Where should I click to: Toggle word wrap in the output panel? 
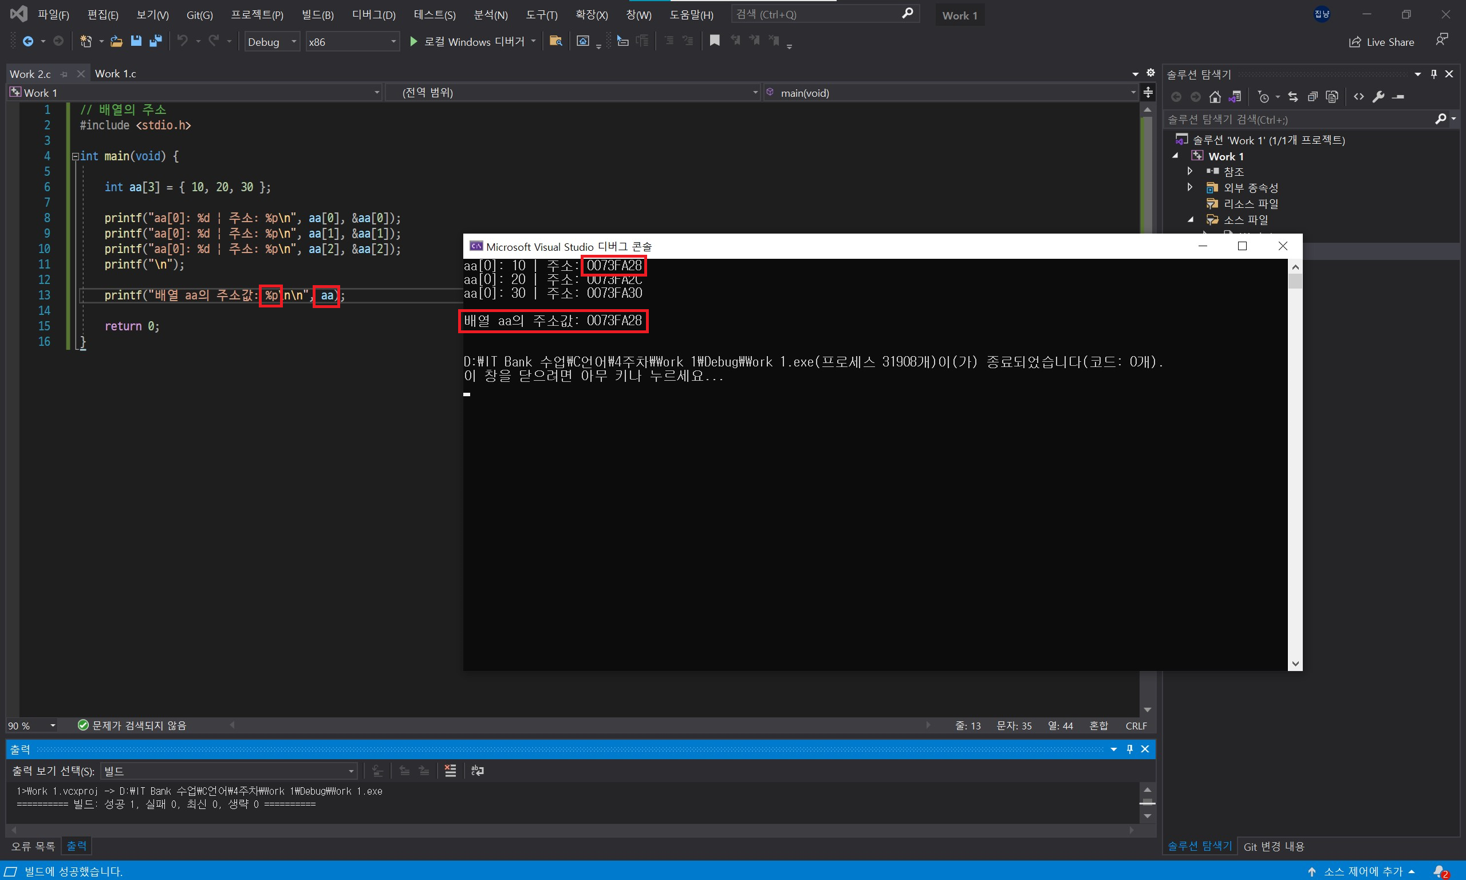click(478, 770)
